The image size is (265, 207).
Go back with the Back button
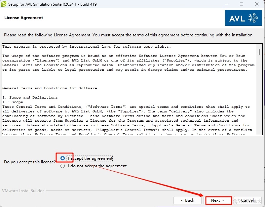(188, 200)
